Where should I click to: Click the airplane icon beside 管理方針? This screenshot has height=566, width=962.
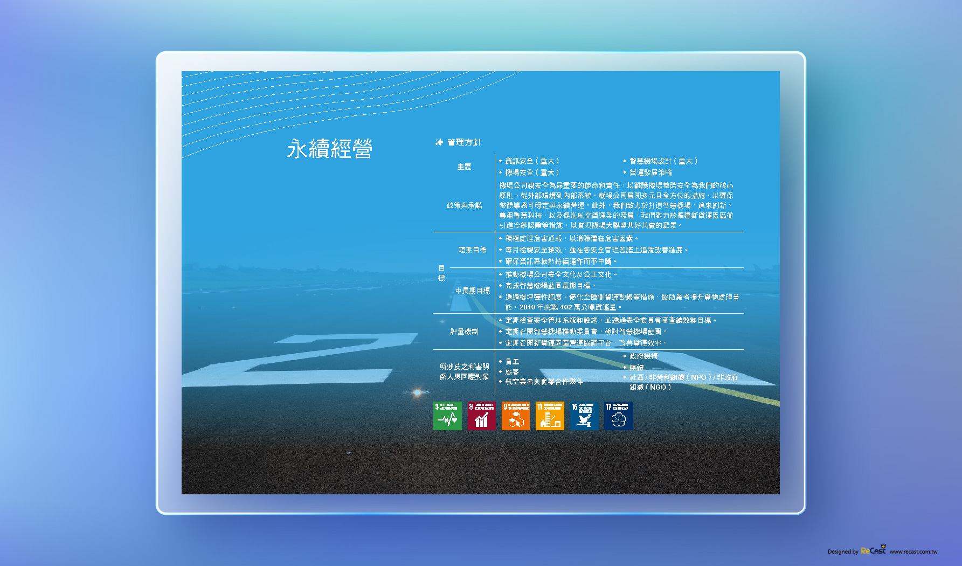click(x=439, y=142)
